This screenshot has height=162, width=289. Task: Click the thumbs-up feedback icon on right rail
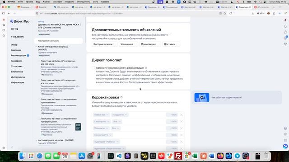pos(285,32)
